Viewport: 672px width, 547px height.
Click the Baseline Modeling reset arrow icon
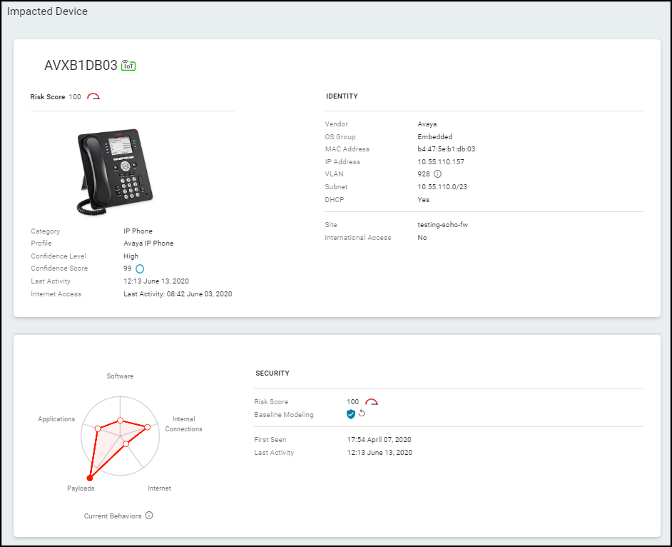(362, 414)
